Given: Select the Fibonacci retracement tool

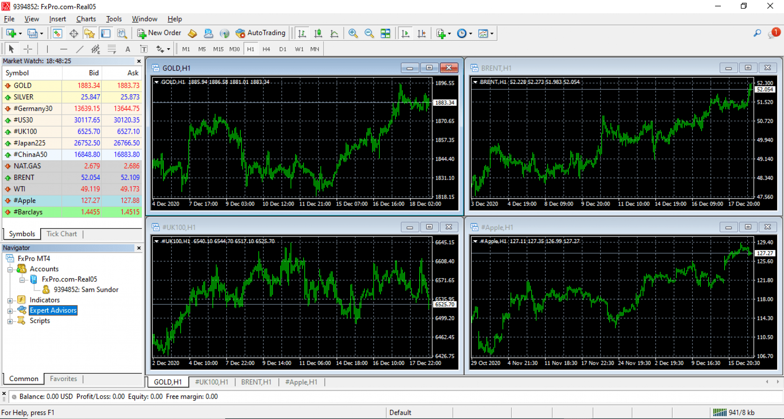Looking at the screenshot, I should pyautogui.click(x=112, y=49).
